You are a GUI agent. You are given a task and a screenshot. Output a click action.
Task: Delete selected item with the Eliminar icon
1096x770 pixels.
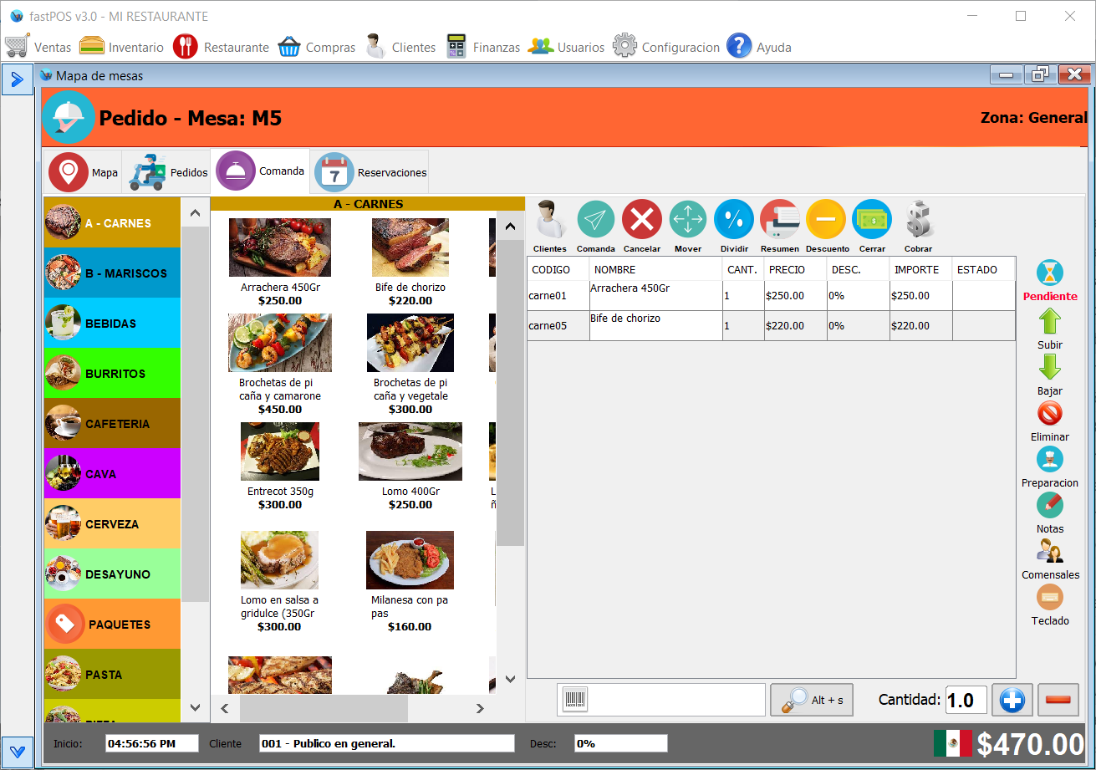pos(1049,414)
